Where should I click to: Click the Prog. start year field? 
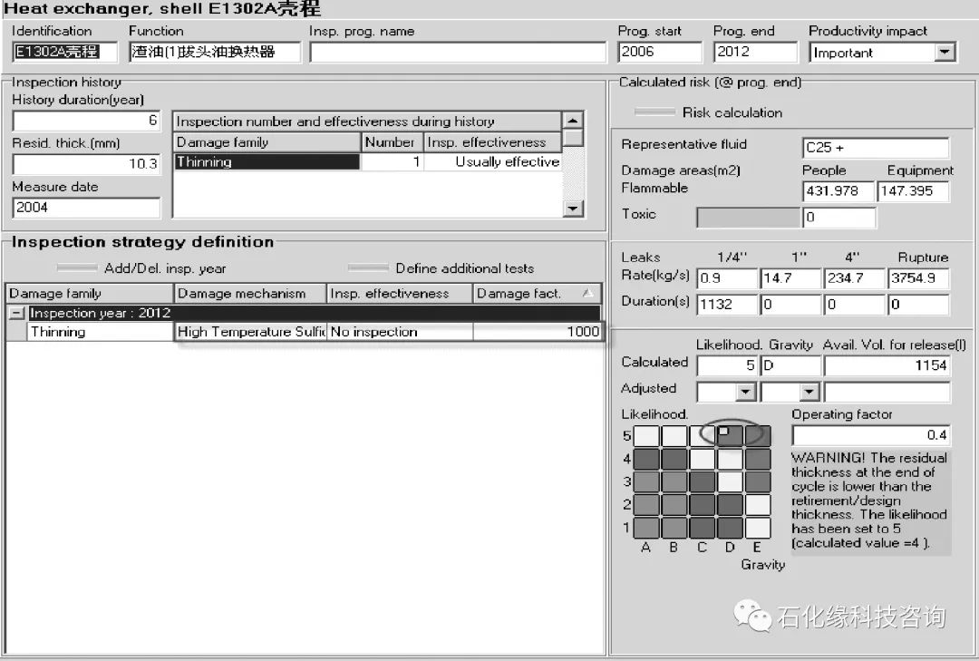point(659,53)
